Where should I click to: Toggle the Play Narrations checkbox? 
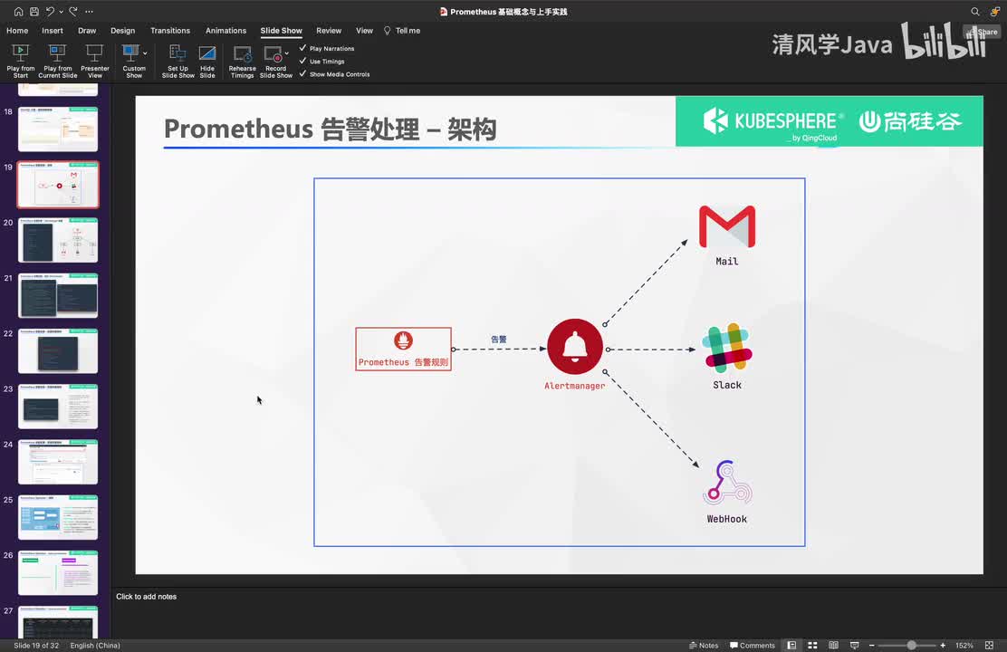click(x=303, y=48)
